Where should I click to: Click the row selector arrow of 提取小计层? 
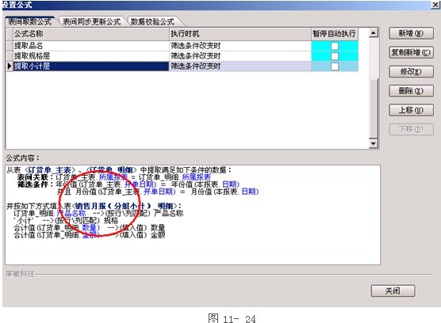(x=10, y=66)
